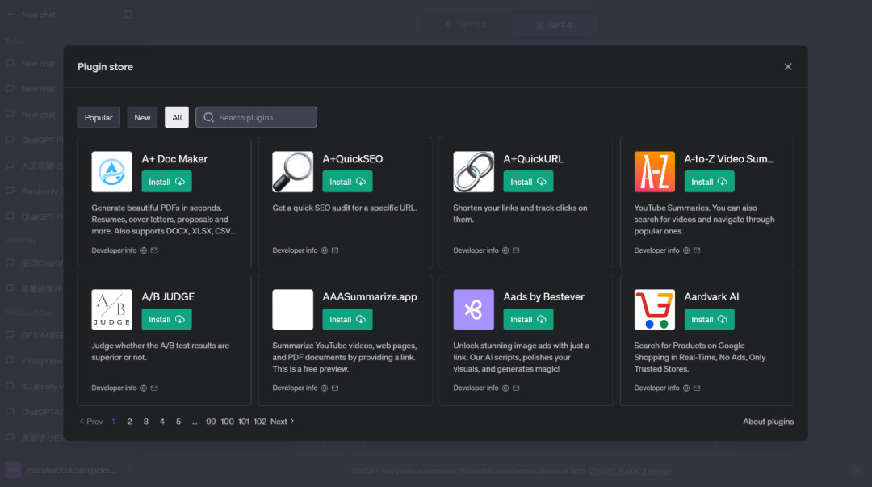Click the A/B JUDGE plugin logo
This screenshot has height=487, width=872.
pyautogui.click(x=111, y=309)
